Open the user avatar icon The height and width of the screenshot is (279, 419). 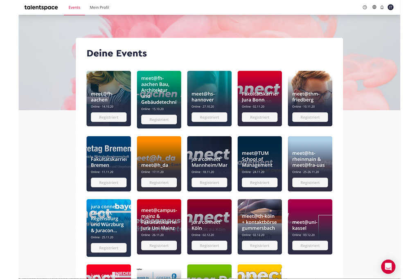pyautogui.click(x=390, y=7)
